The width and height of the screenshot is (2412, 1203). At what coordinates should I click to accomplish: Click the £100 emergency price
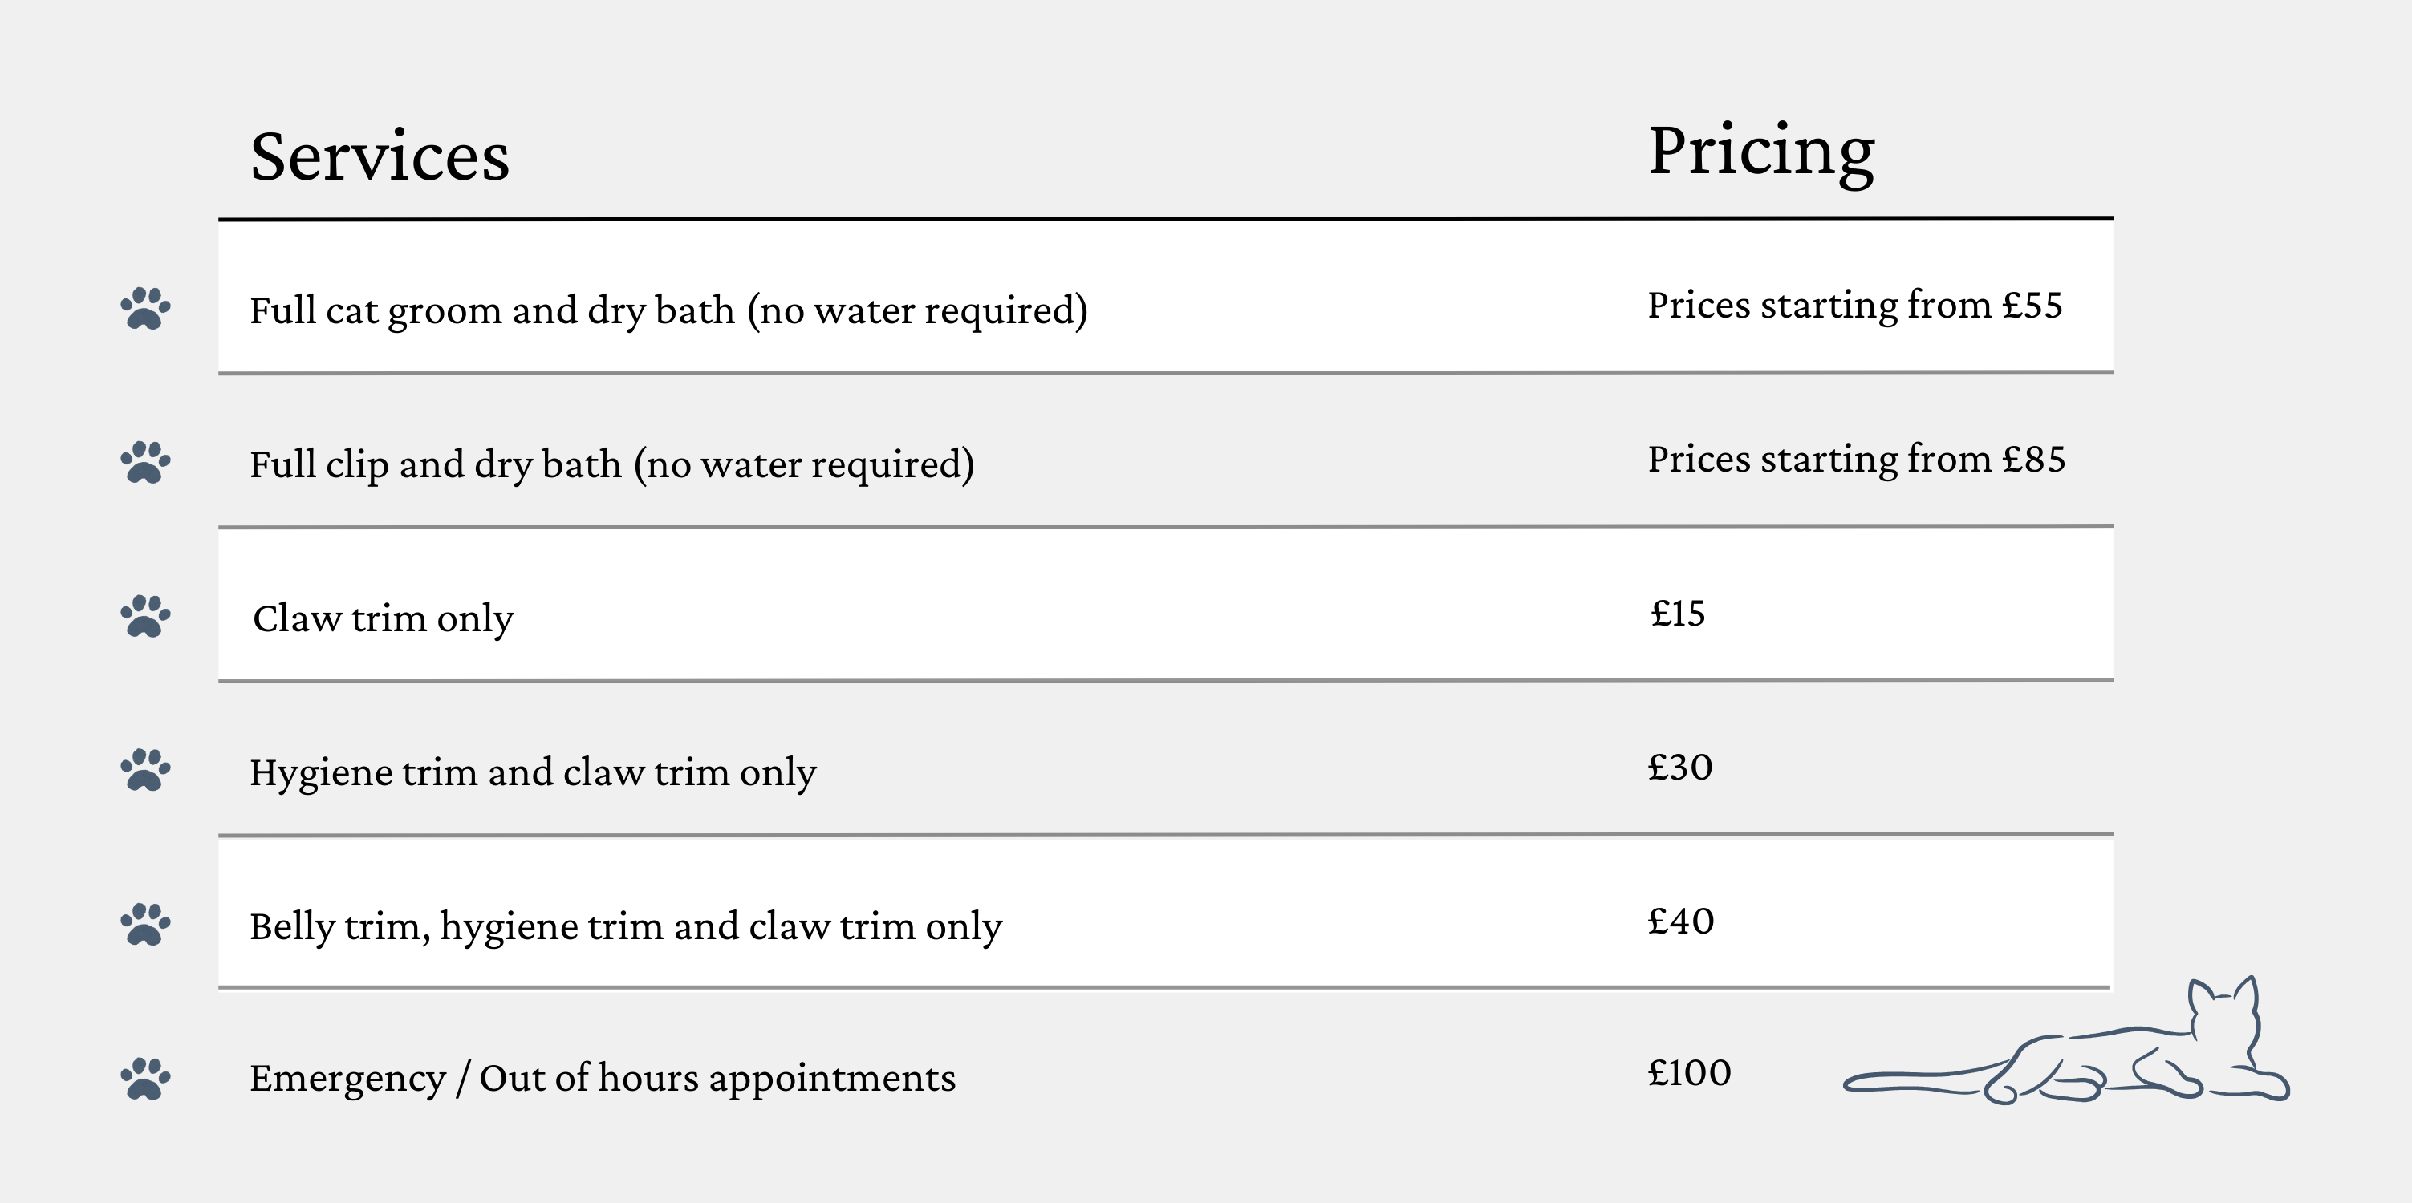pyautogui.click(x=1689, y=1073)
